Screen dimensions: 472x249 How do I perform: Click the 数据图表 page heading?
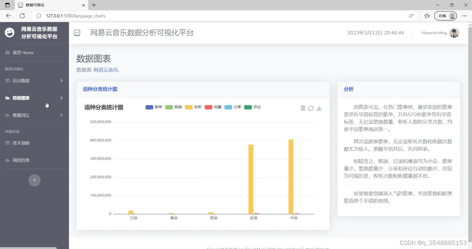93,58
